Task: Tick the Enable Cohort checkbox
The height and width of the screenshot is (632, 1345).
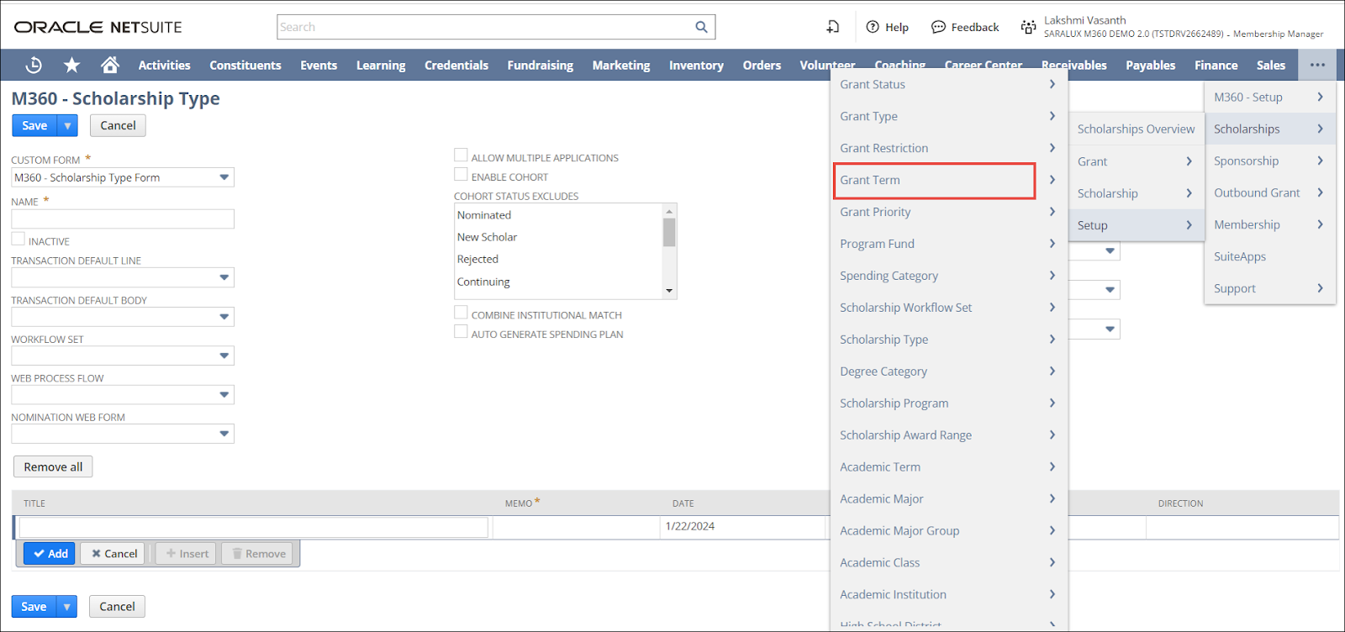Action: [461, 175]
